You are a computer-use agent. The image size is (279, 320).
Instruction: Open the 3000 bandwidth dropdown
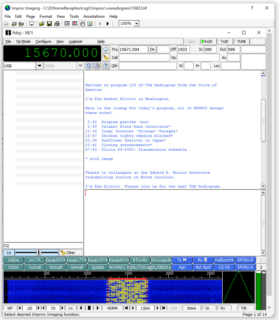(x=80, y=66)
